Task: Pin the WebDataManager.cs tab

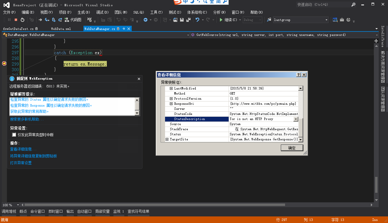Action: tap(124, 29)
